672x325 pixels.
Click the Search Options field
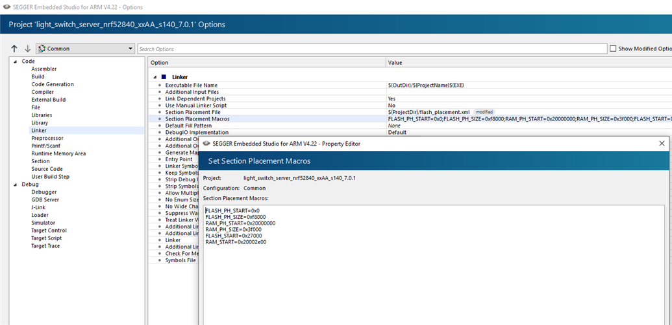pyautogui.click(x=372, y=49)
